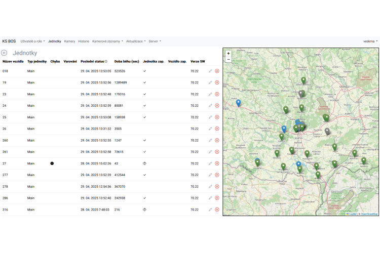Sort by Verze SW column header
380x253 pixels.
click(x=198, y=62)
